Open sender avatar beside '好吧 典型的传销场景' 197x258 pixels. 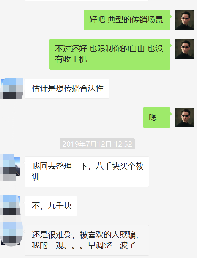coord(184,20)
